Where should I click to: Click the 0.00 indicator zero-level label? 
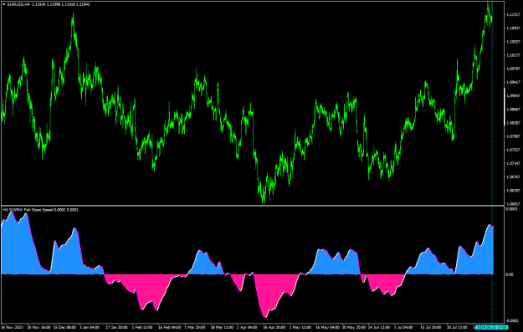pyautogui.click(x=510, y=274)
